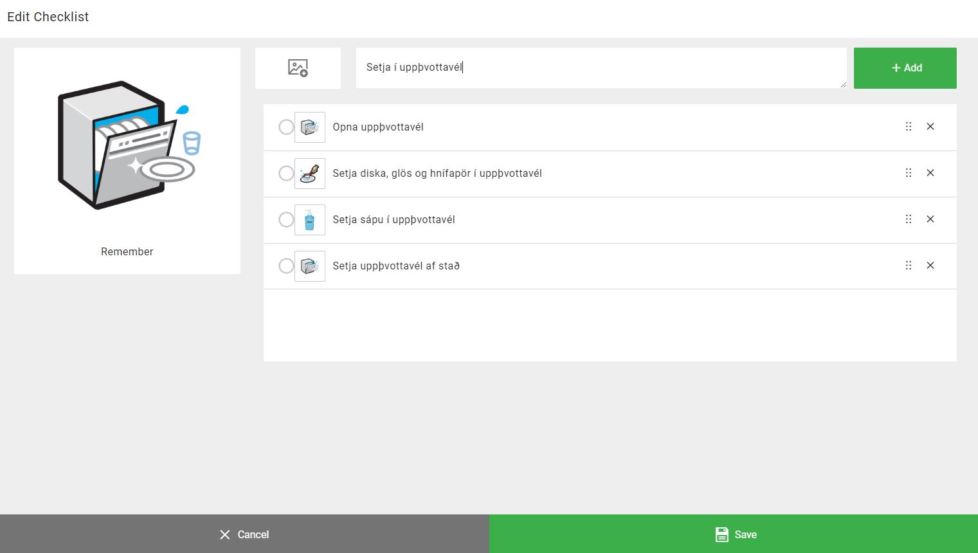Save the checklist
Image resolution: width=978 pixels, height=553 pixels.
click(x=733, y=534)
